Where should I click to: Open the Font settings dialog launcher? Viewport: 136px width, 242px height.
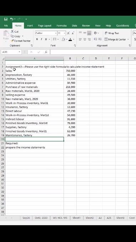[x=75, y=45]
